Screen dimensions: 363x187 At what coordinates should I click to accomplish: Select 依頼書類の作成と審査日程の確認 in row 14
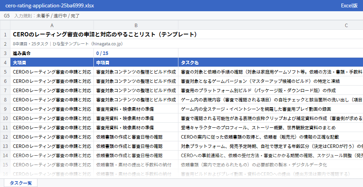(x=136, y=155)
